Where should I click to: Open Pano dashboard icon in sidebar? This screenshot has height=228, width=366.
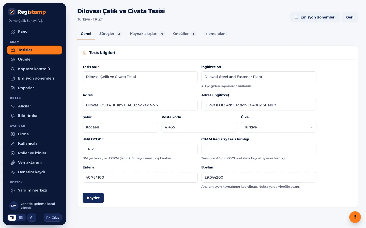point(13,32)
